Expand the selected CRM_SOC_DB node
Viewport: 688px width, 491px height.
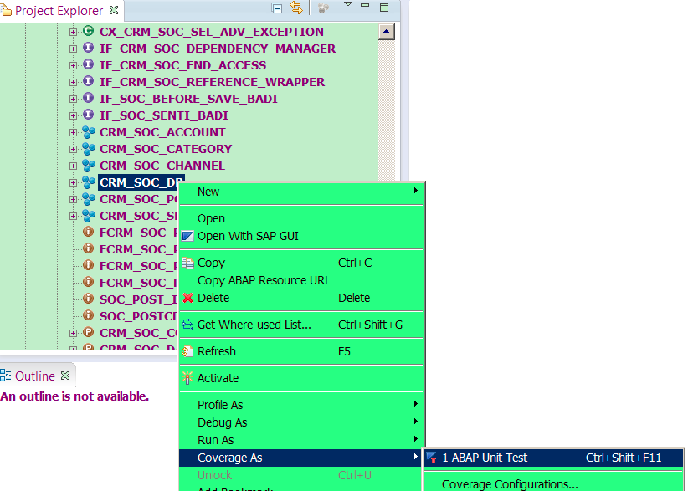point(73,182)
